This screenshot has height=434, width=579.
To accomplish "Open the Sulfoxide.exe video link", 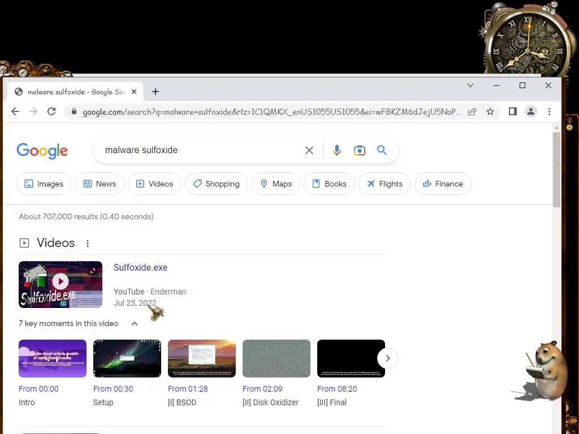I will [x=140, y=267].
